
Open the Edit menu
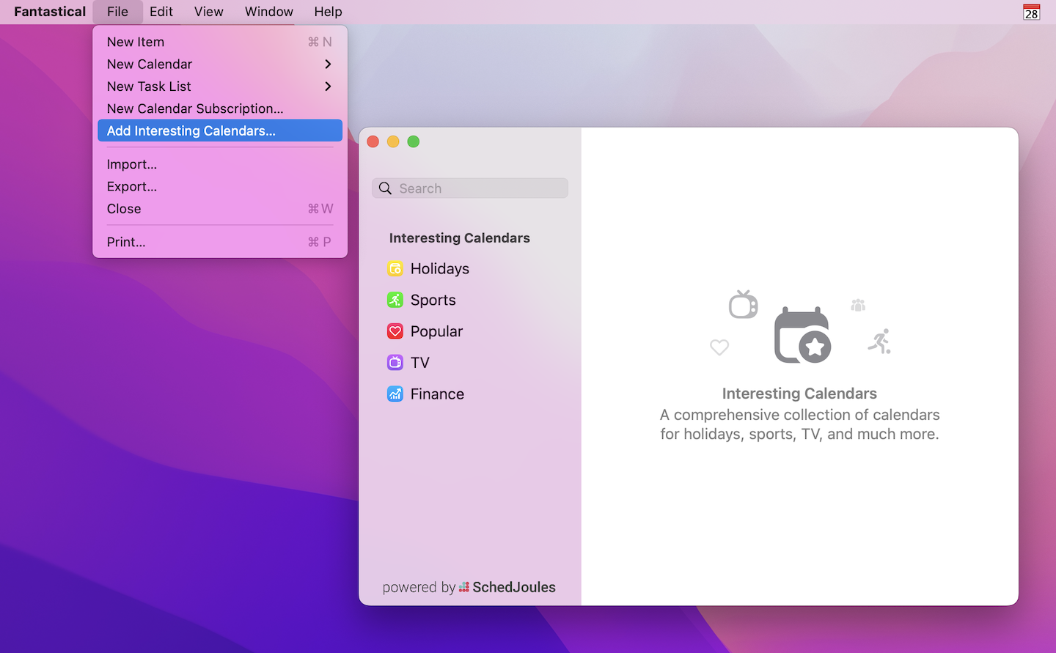coord(161,12)
